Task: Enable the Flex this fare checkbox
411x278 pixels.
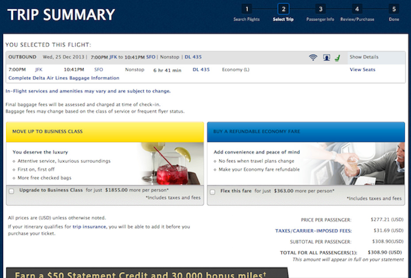Action: (x=213, y=192)
